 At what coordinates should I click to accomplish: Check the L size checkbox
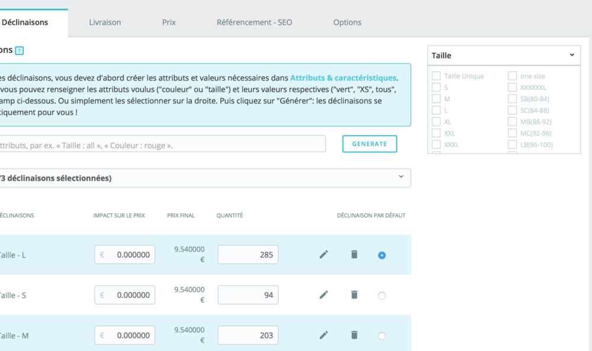tap(436, 110)
